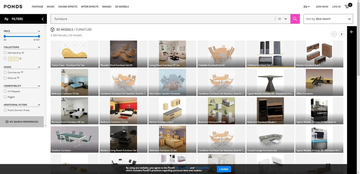The width and height of the screenshot is (360, 174).
Task: Click I Agree cookie button
Action: [224, 169]
